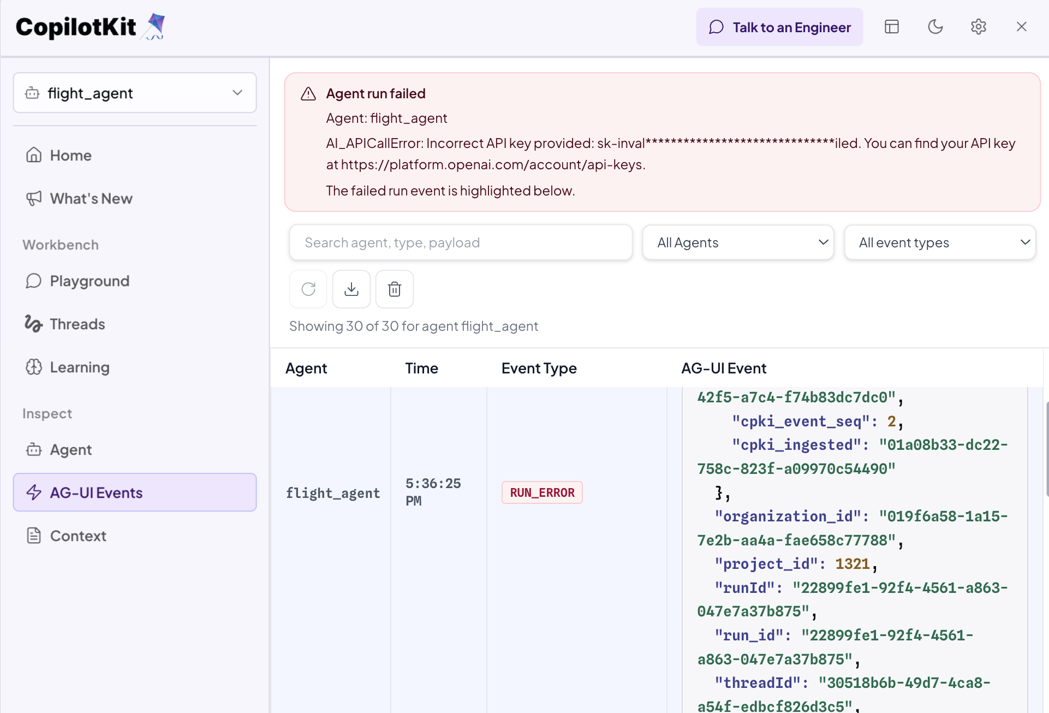This screenshot has height=713, width=1049.
Task: Click Talk to an Engineer button
Action: click(x=779, y=27)
